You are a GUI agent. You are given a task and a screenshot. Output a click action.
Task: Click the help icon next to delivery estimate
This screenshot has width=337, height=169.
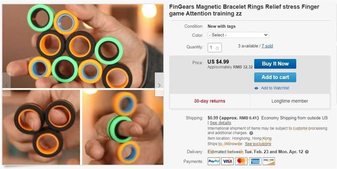coord(307,152)
